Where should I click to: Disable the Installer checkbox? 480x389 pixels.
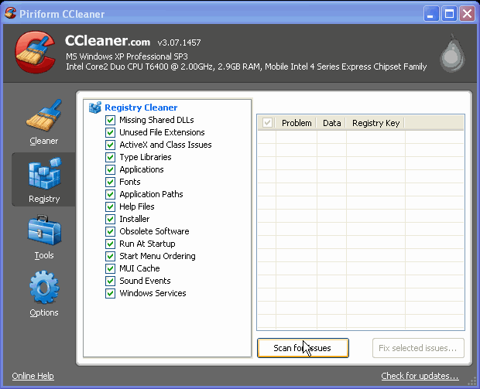pos(110,219)
